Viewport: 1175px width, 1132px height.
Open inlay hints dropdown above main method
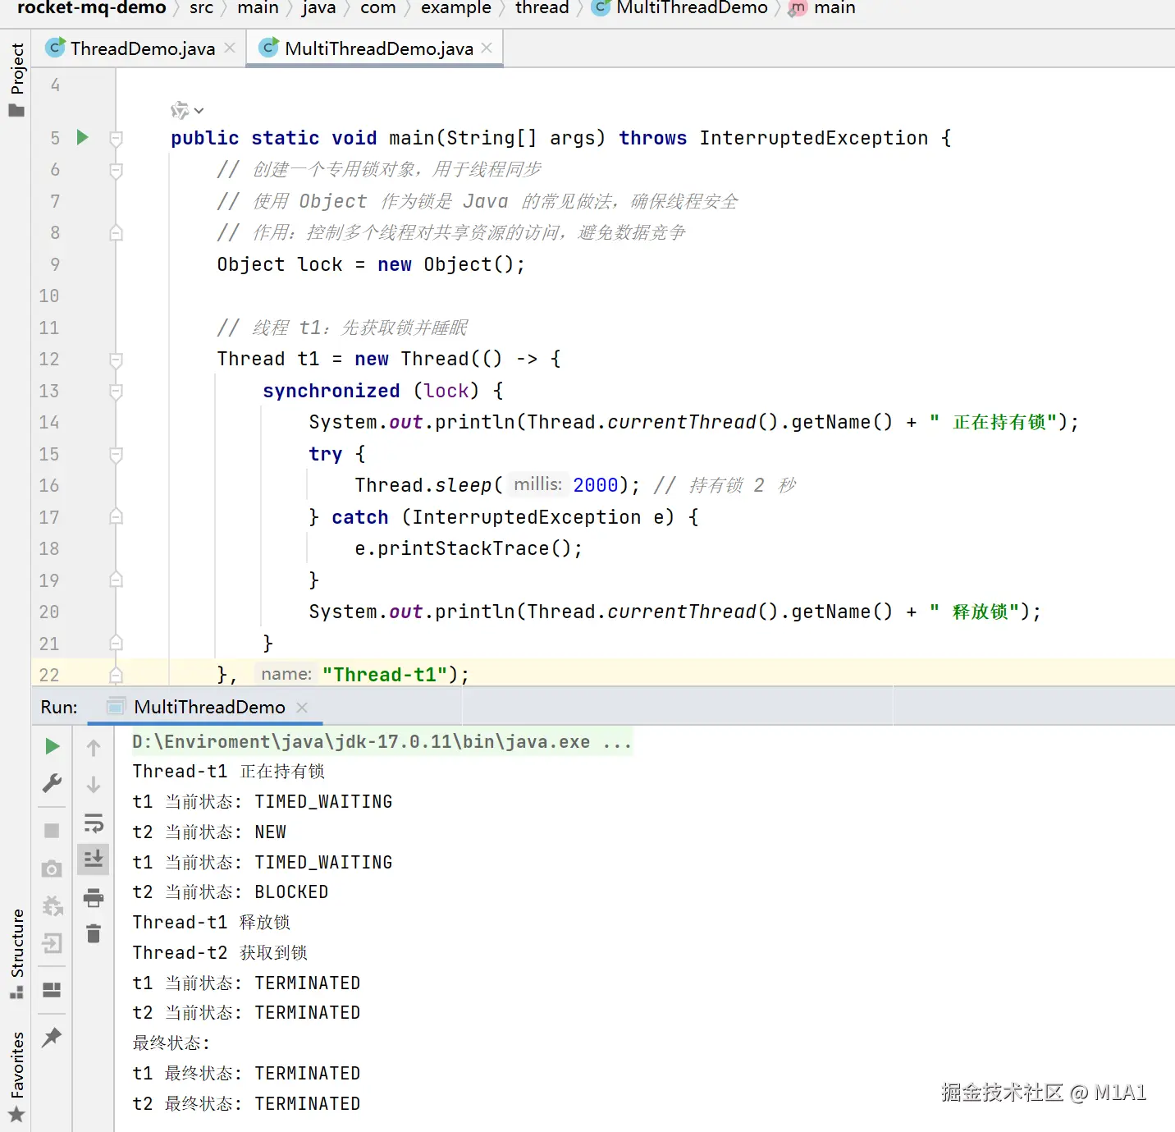187,110
